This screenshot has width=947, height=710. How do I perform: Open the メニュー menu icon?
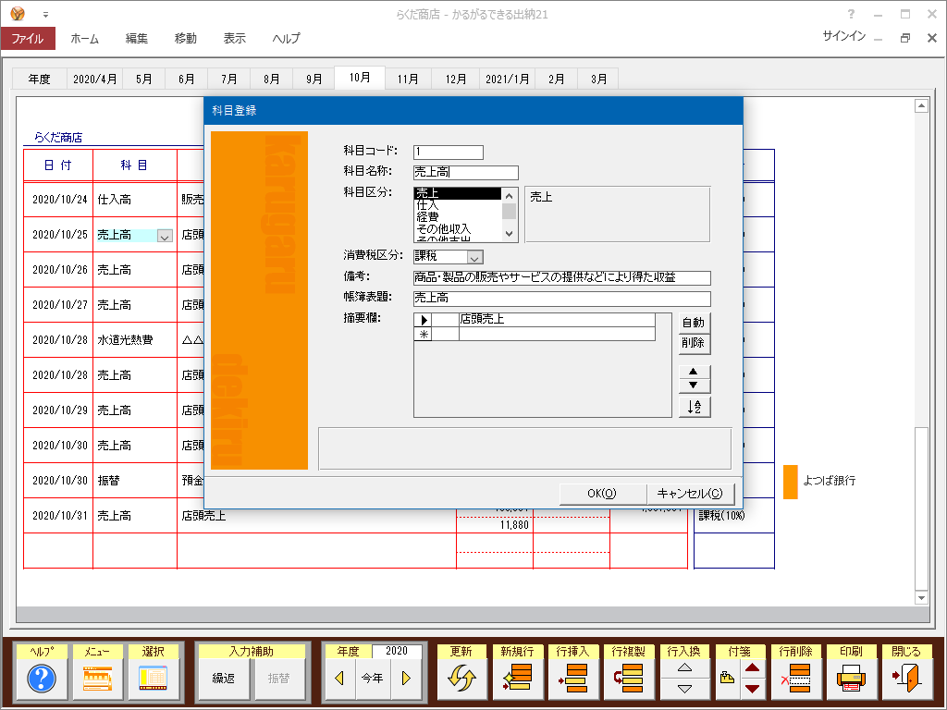[97, 679]
